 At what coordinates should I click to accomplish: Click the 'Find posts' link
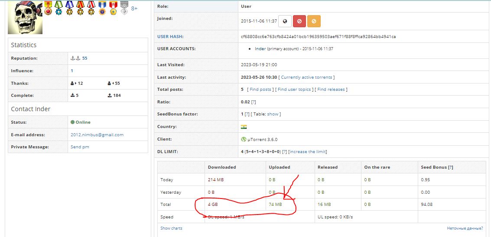coord(260,90)
